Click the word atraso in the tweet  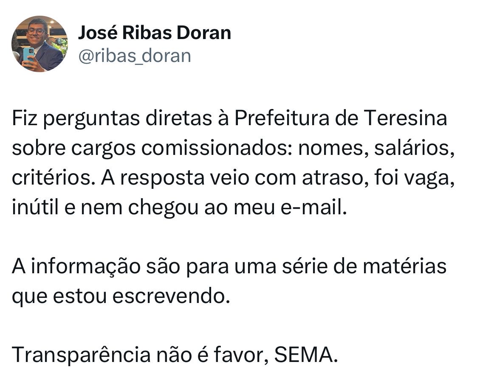(333, 177)
